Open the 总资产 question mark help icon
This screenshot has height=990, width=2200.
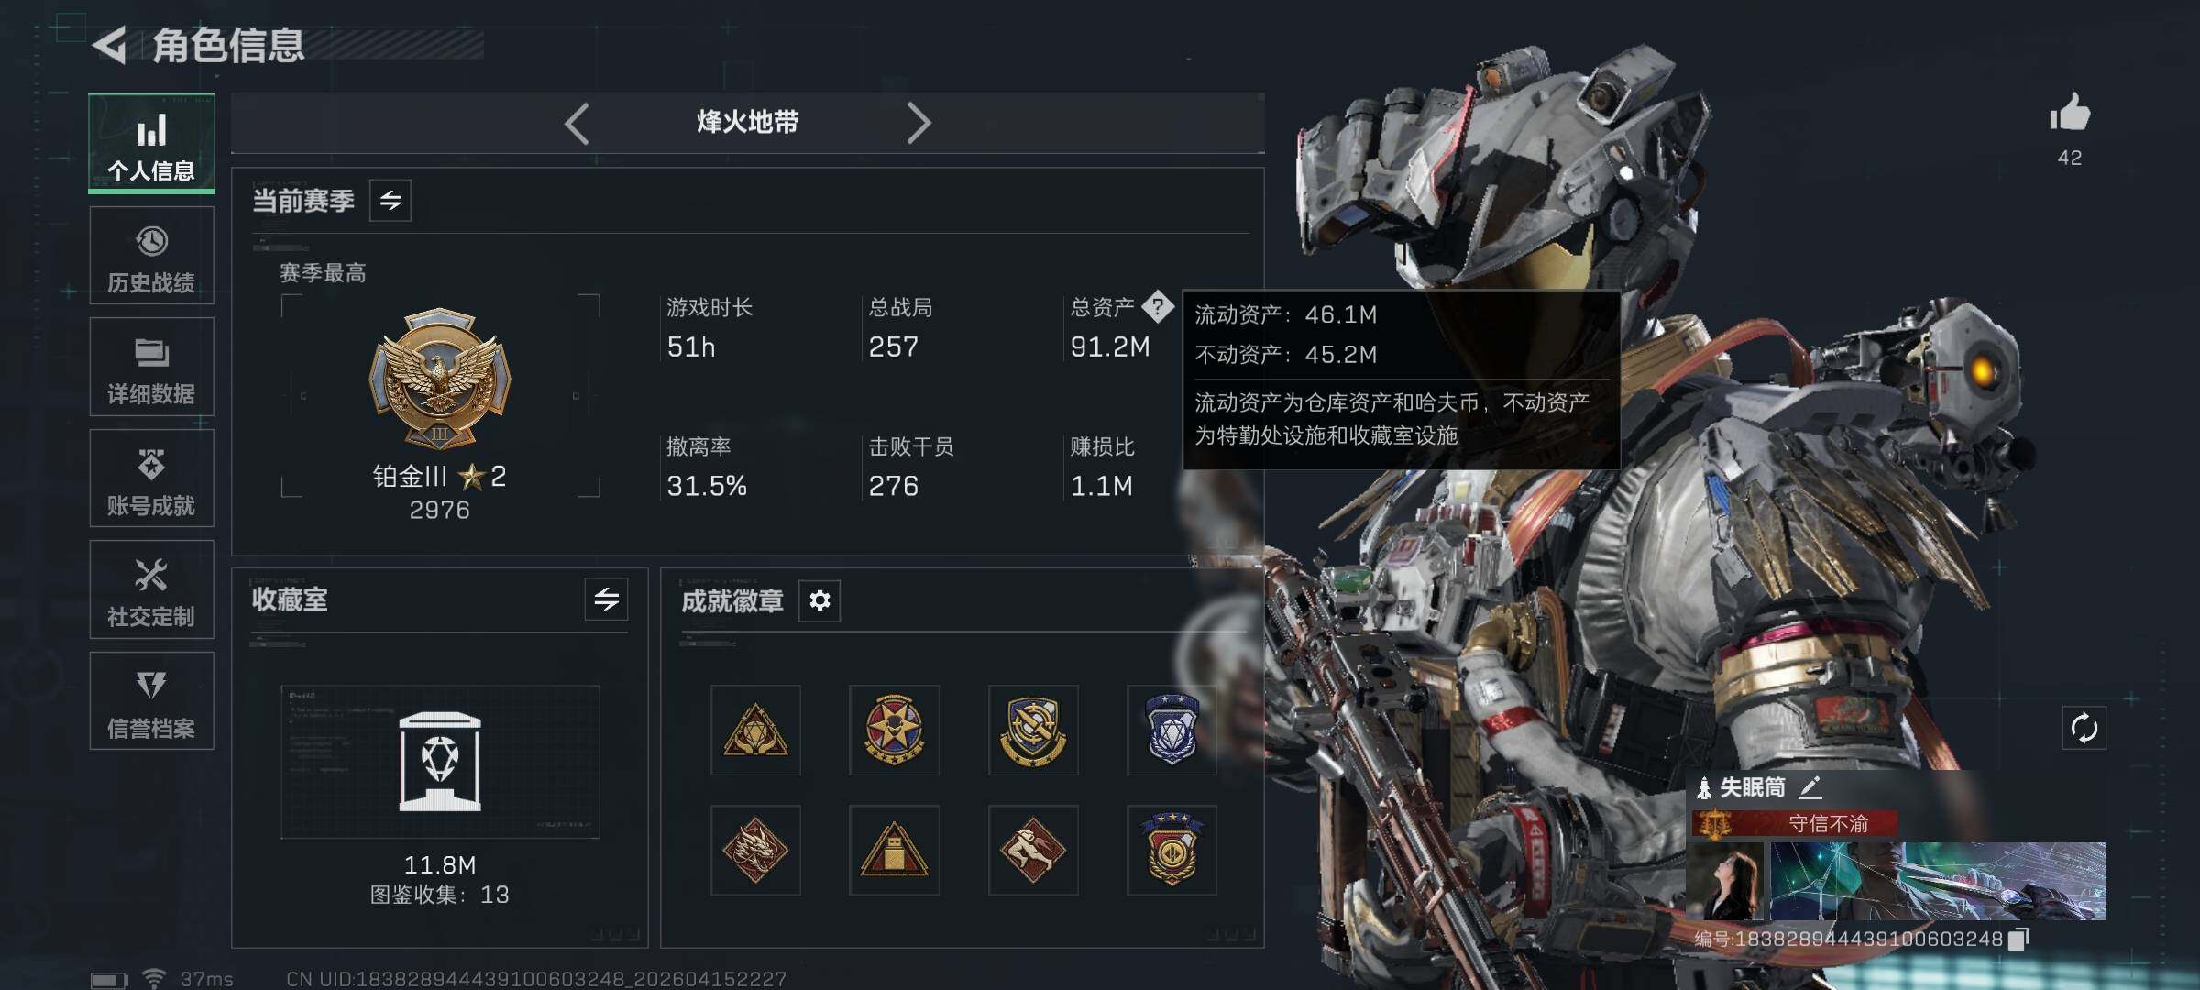point(1158,306)
